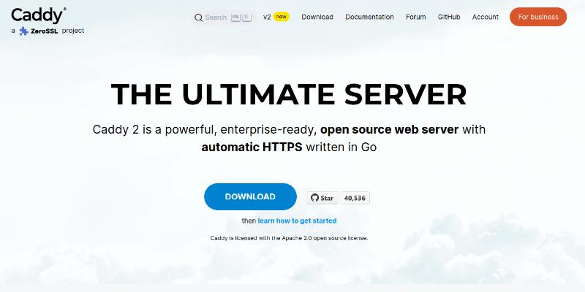The image size is (585, 292).
Task: Follow 'learn how to get started' link
Action: pos(297,221)
